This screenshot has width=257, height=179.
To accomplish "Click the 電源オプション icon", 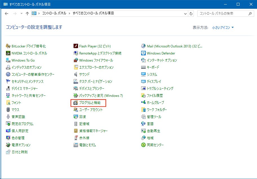I will coord(8,145).
